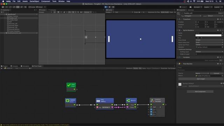Open the Account dropdown
Viewport: 224px width, 126px height.
198,7
